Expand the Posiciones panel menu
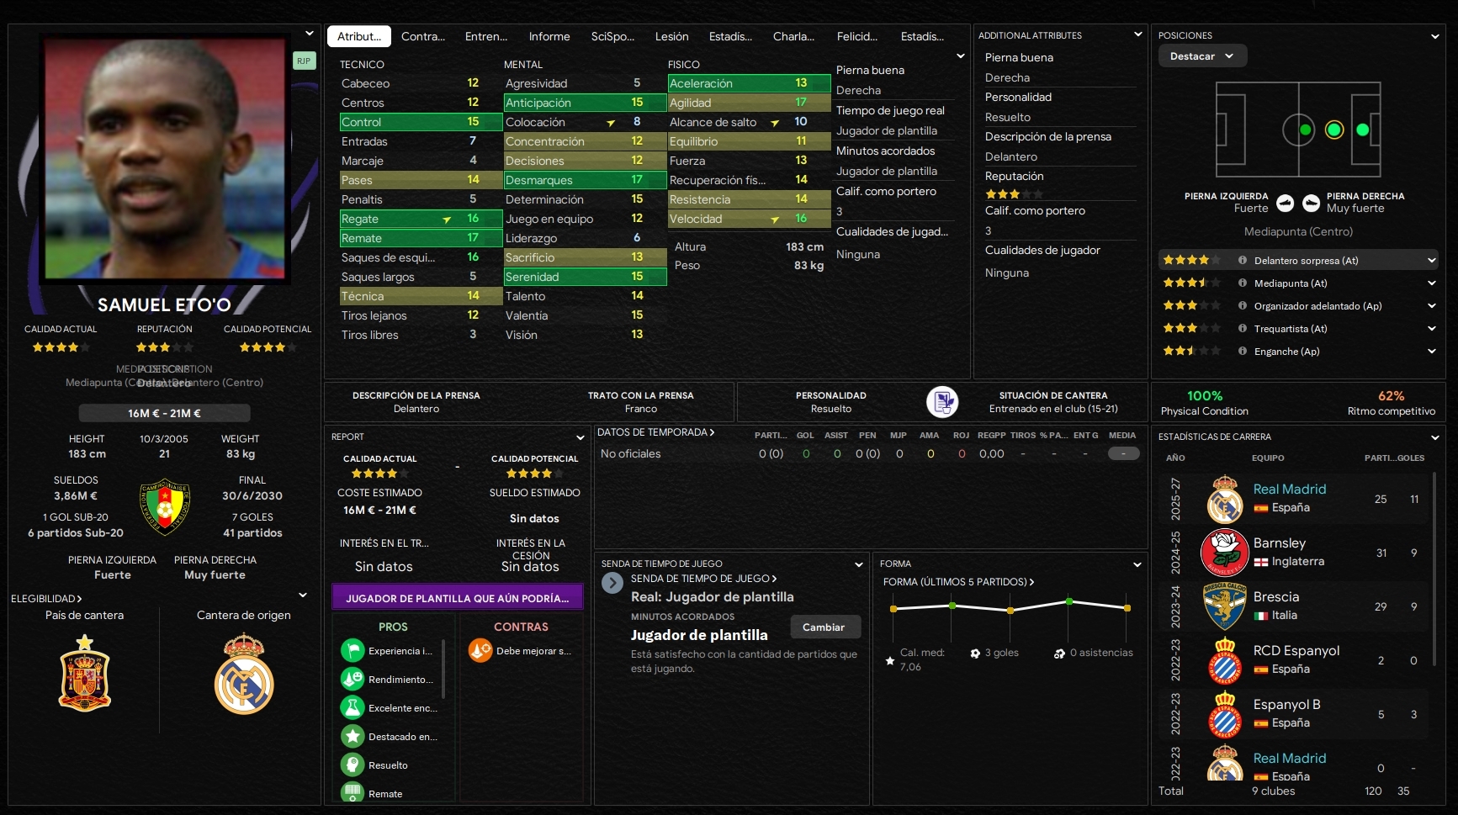Viewport: 1458px width, 815px height. point(1434,36)
